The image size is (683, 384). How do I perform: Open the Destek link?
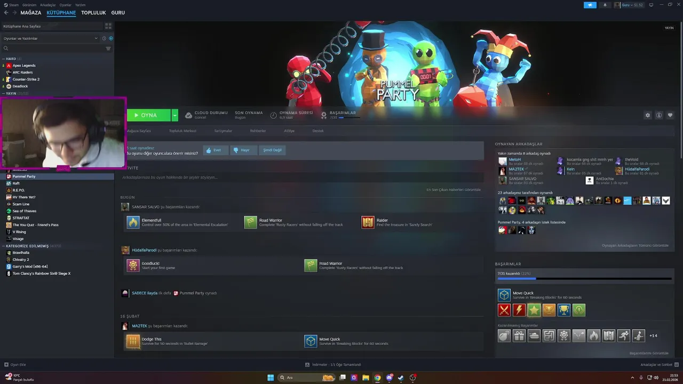(x=318, y=131)
